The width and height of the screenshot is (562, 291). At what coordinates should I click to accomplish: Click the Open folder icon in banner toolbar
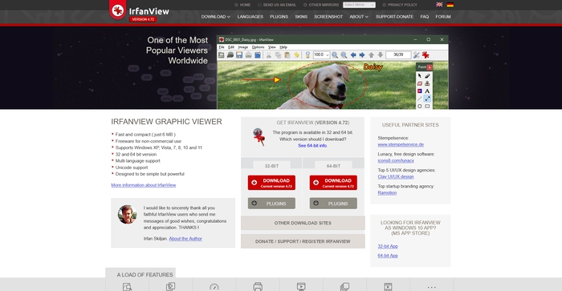(x=221, y=55)
